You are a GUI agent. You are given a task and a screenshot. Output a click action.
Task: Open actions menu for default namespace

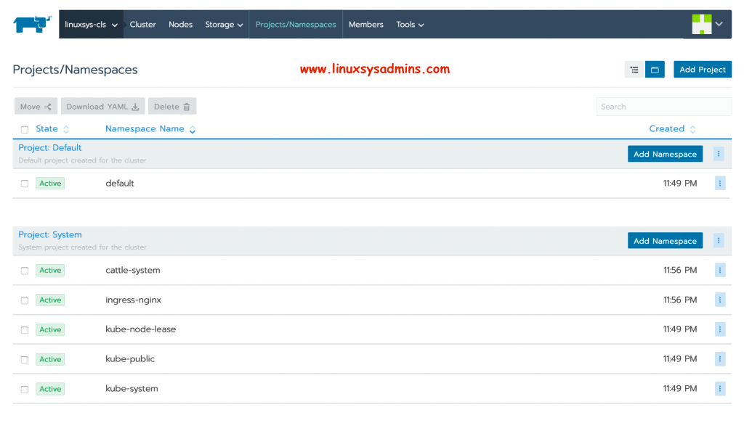720,184
